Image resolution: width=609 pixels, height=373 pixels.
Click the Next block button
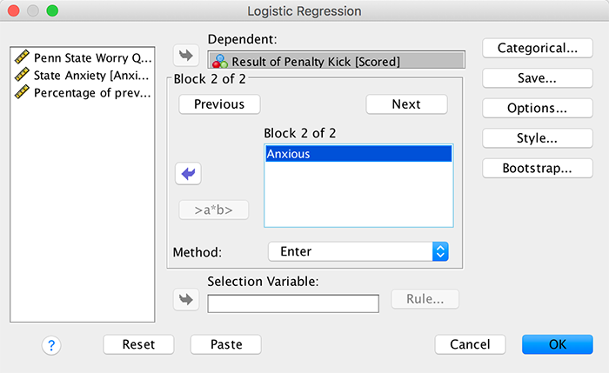click(406, 104)
